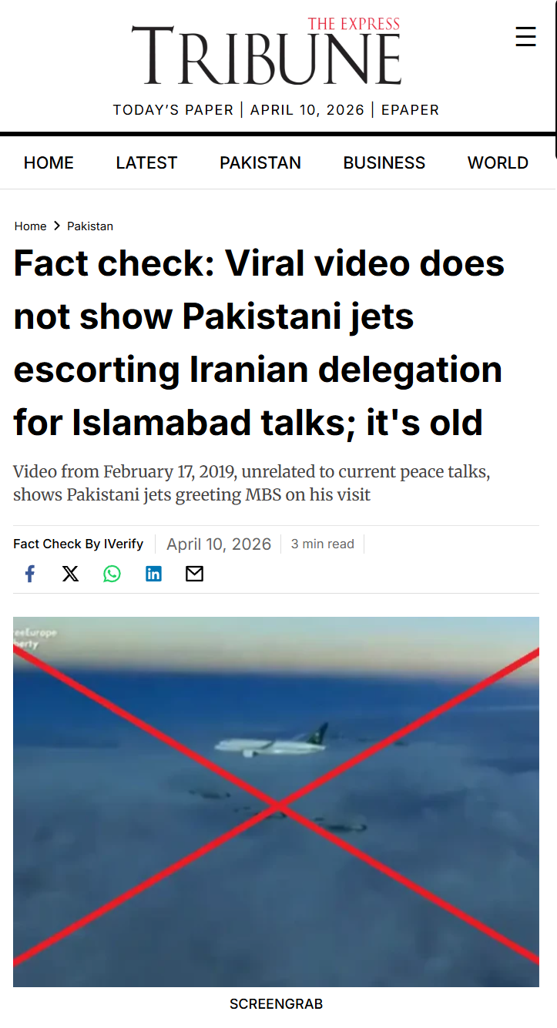Open the HOME navigation tab
The image size is (557, 1028).
pyautogui.click(x=49, y=162)
